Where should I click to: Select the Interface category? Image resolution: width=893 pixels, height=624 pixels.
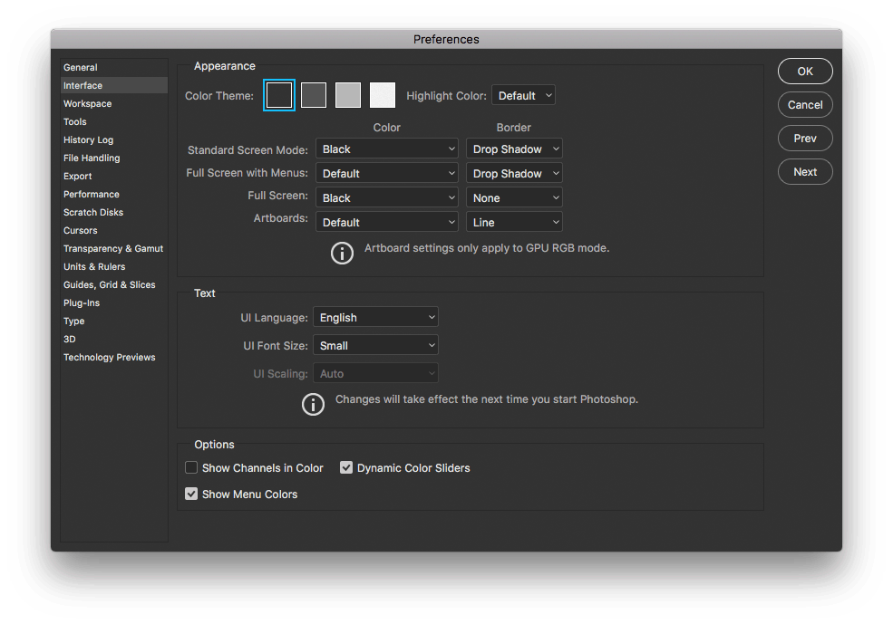click(114, 85)
